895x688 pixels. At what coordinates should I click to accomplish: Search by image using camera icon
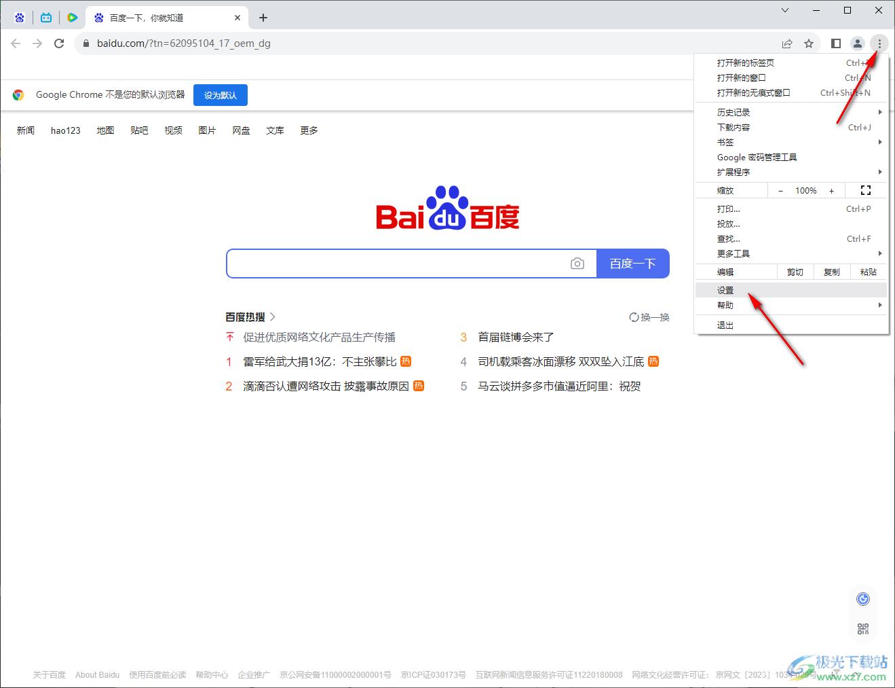pyautogui.click(x=577, y=264)
